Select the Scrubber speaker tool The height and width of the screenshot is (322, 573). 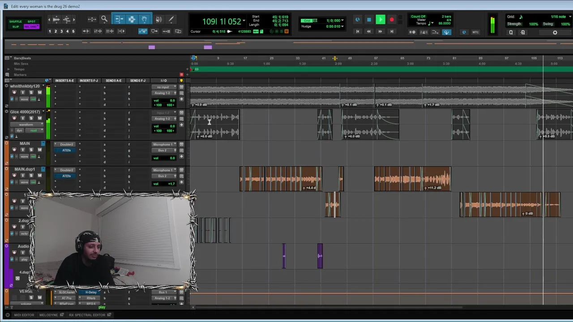pyautogui.click(x=159, y=19)
